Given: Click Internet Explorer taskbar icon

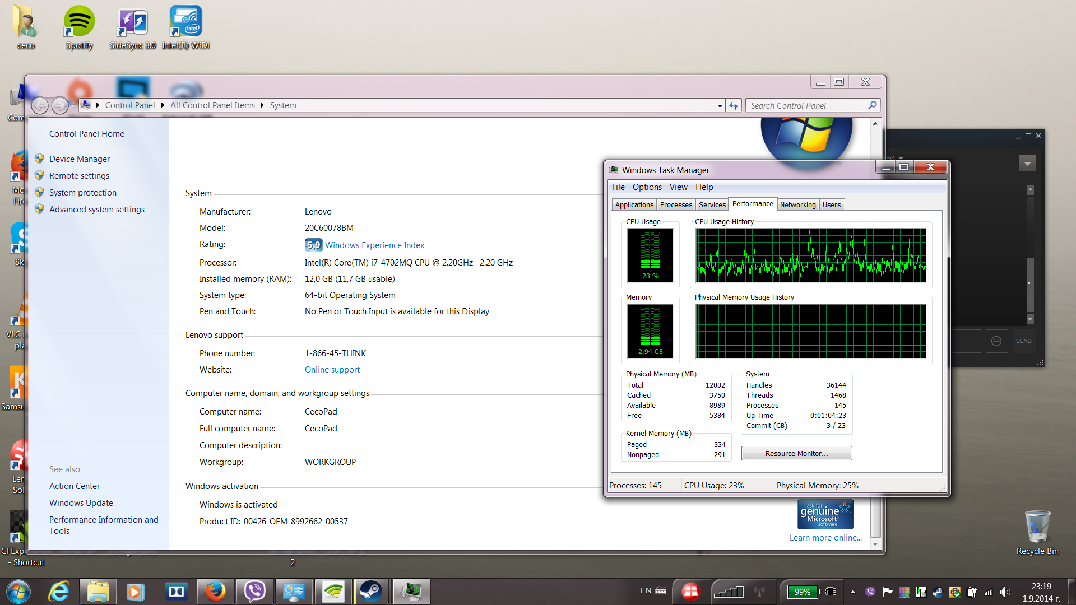Looking at the screenshot, I should (x=58, y=592).
